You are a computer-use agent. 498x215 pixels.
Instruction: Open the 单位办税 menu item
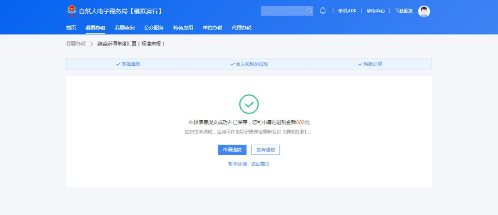213,28
